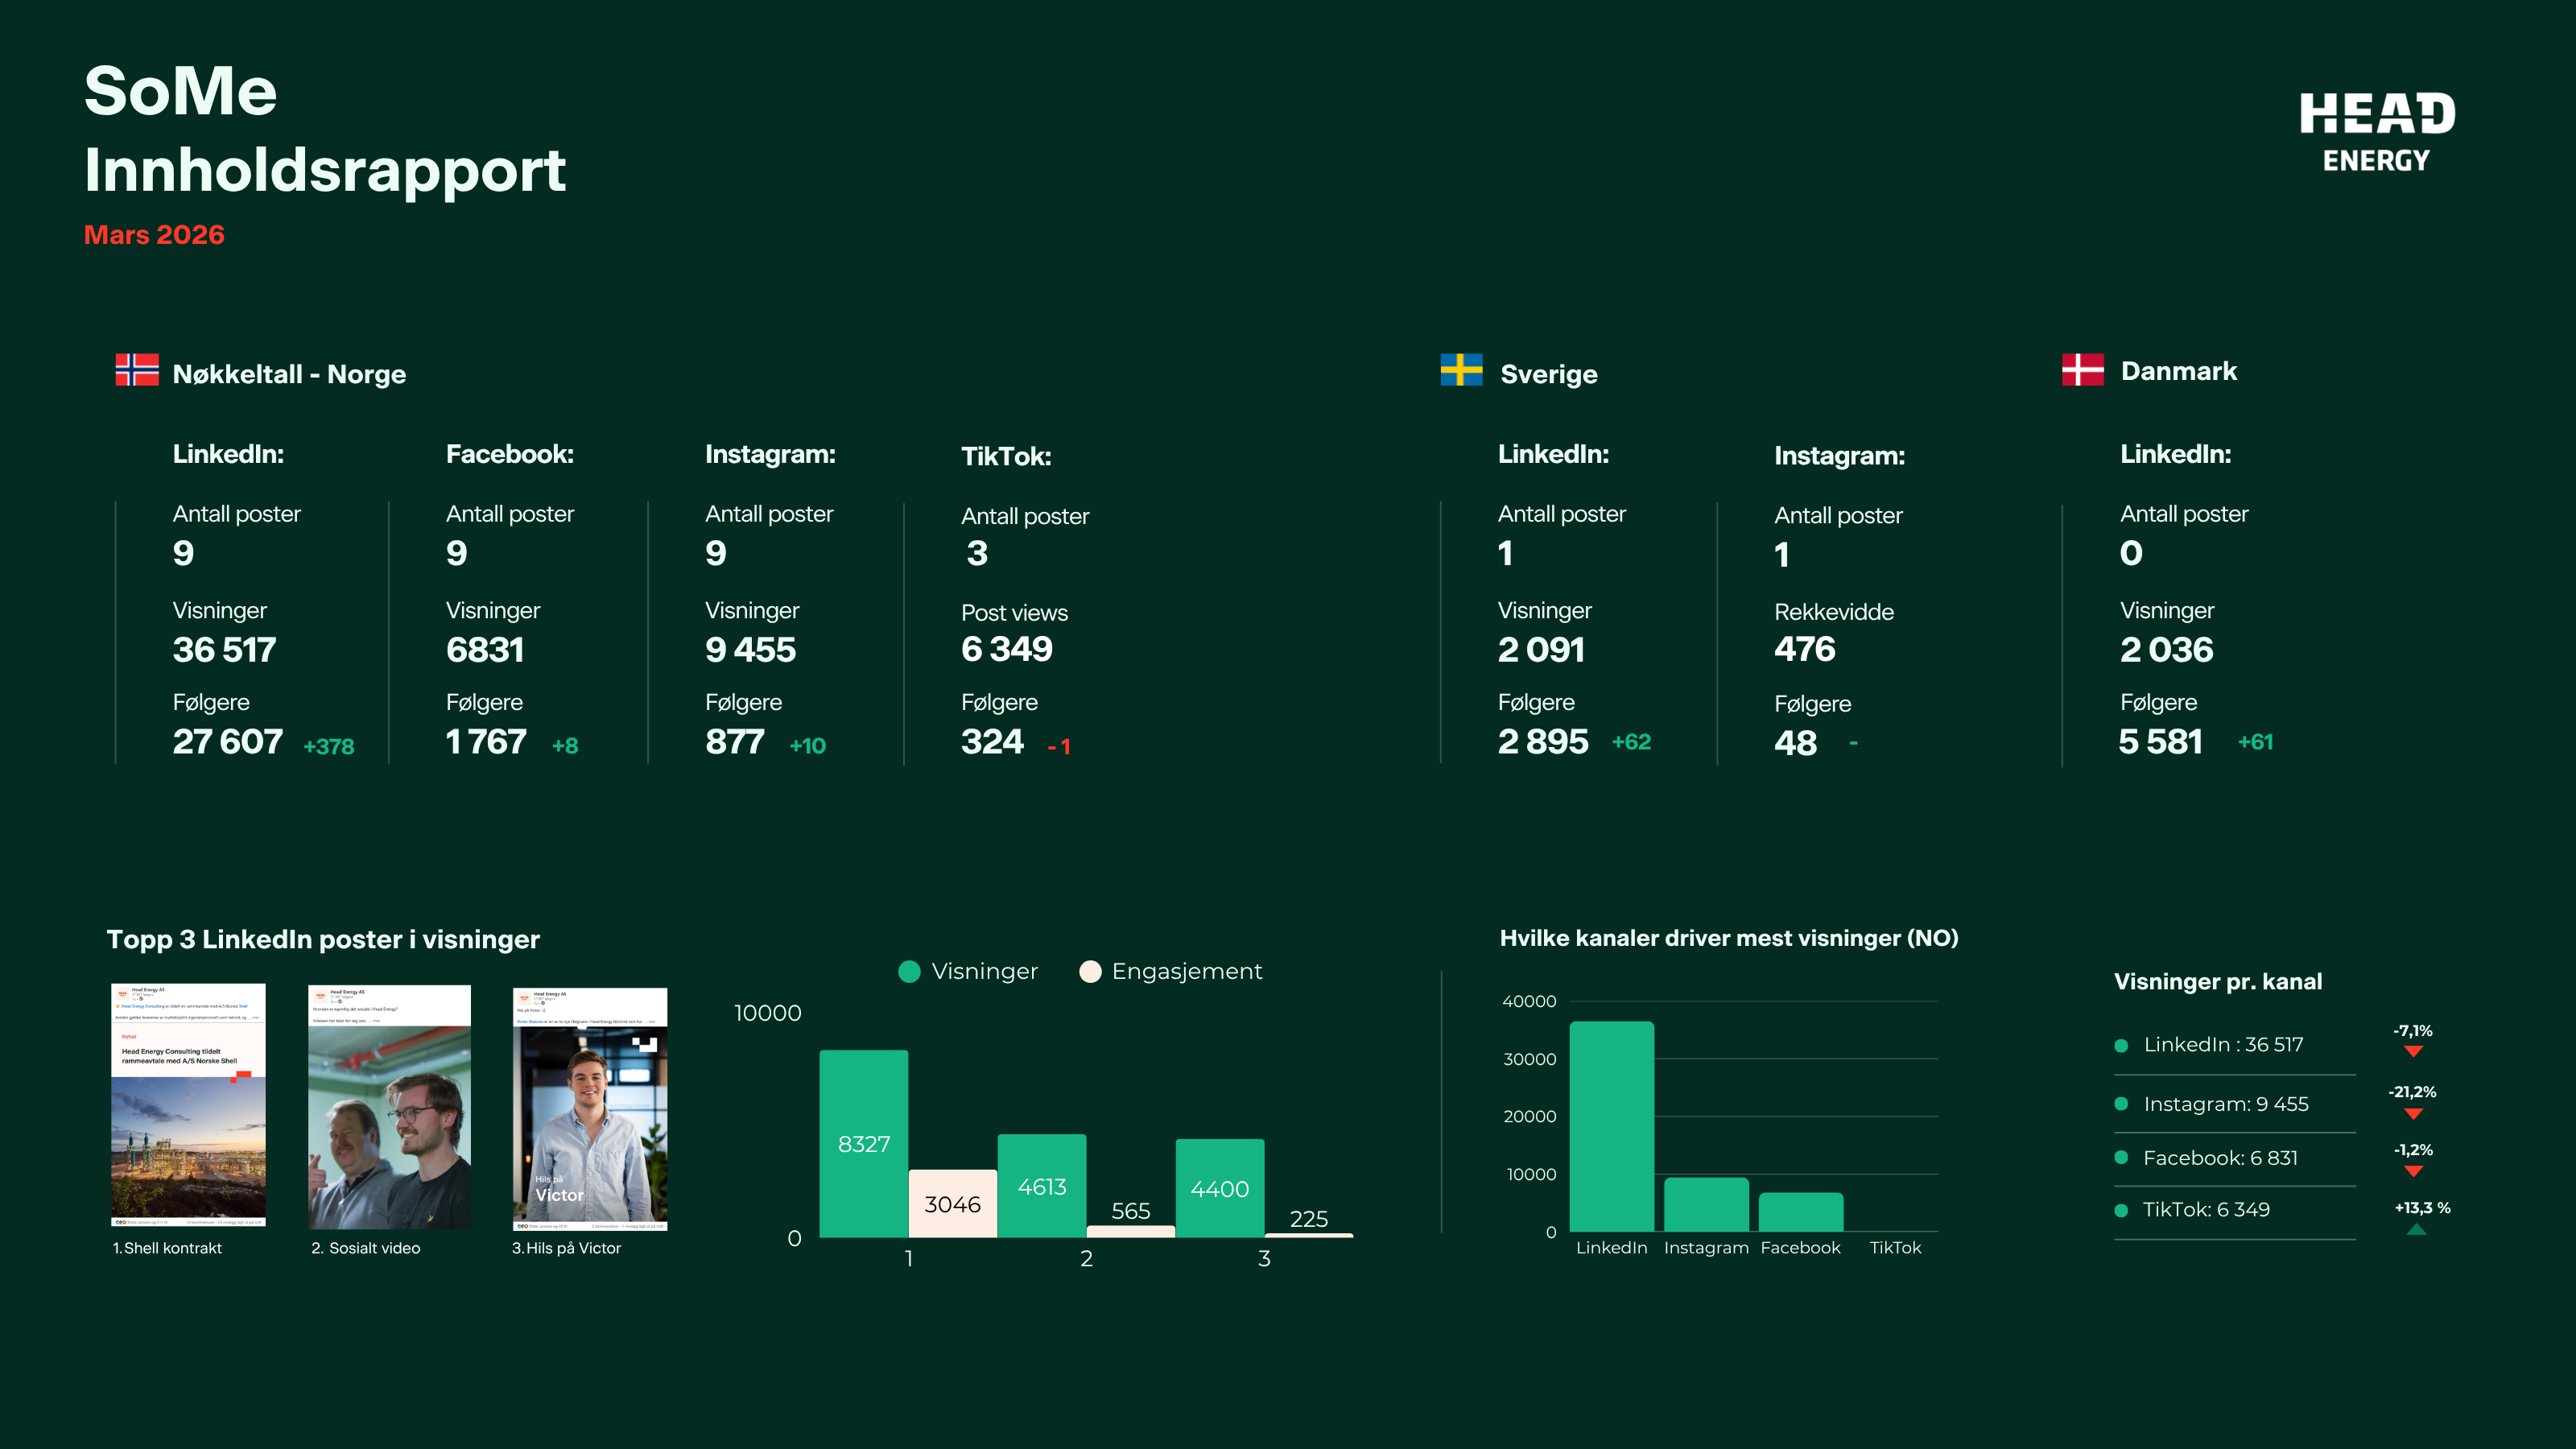The image size is (2576, 1449).
Task: Click the red down arrow under -1,2%
Action: [x=2413, y=1172]
